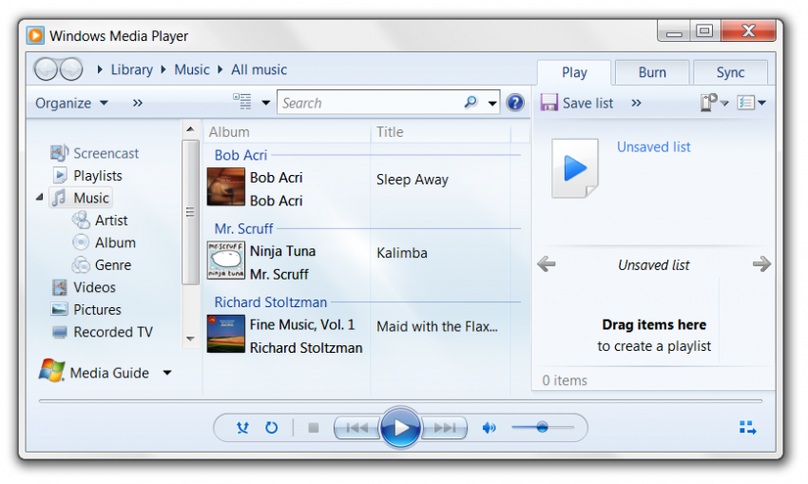
Task: Click All music in the breadcrumb
Action: (x=259, y=69)
